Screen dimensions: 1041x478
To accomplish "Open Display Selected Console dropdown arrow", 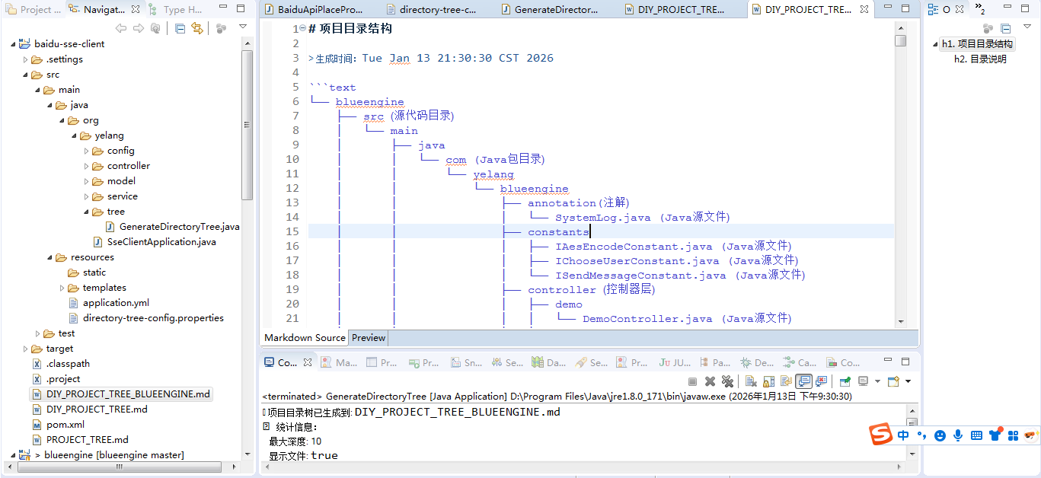I will pyautogui.click(x=877, y=381).
